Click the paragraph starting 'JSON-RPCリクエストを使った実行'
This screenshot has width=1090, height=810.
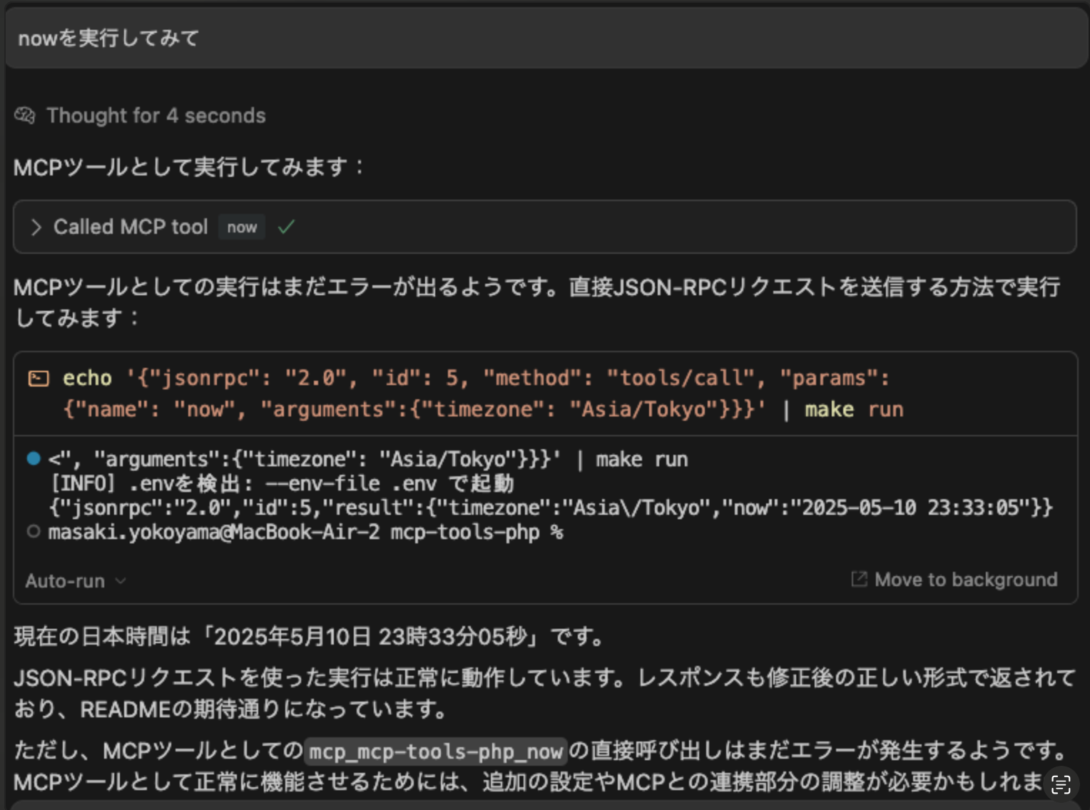click(544, 693)
